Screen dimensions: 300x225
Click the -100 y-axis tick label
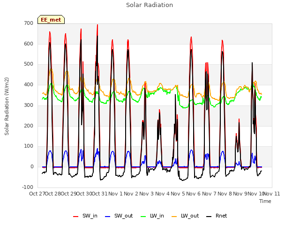point(28,187)
